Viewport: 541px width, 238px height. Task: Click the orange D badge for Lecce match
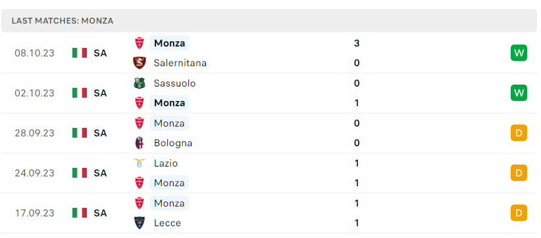(x=519, y=213)
